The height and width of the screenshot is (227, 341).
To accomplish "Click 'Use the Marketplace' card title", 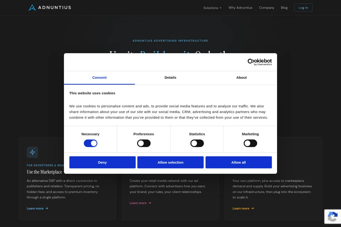I will click(x=44, y=172).
